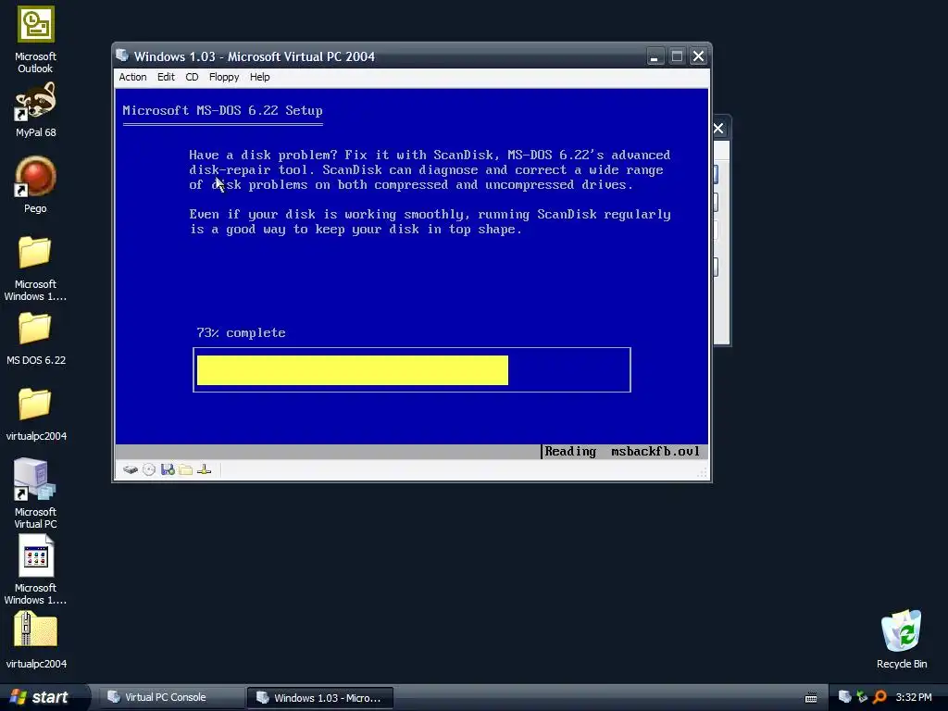Open the Help menu
Viewport: 948px width, 711px height.
pyautogui.click(x=259, y=77)
